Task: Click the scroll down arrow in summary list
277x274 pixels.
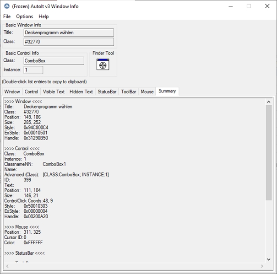Action: pyautogui.click(x=269, y=259)
